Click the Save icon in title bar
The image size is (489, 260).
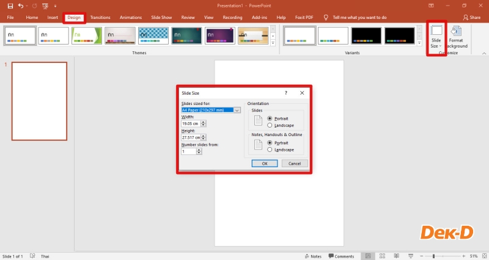(x=10, y=5)
